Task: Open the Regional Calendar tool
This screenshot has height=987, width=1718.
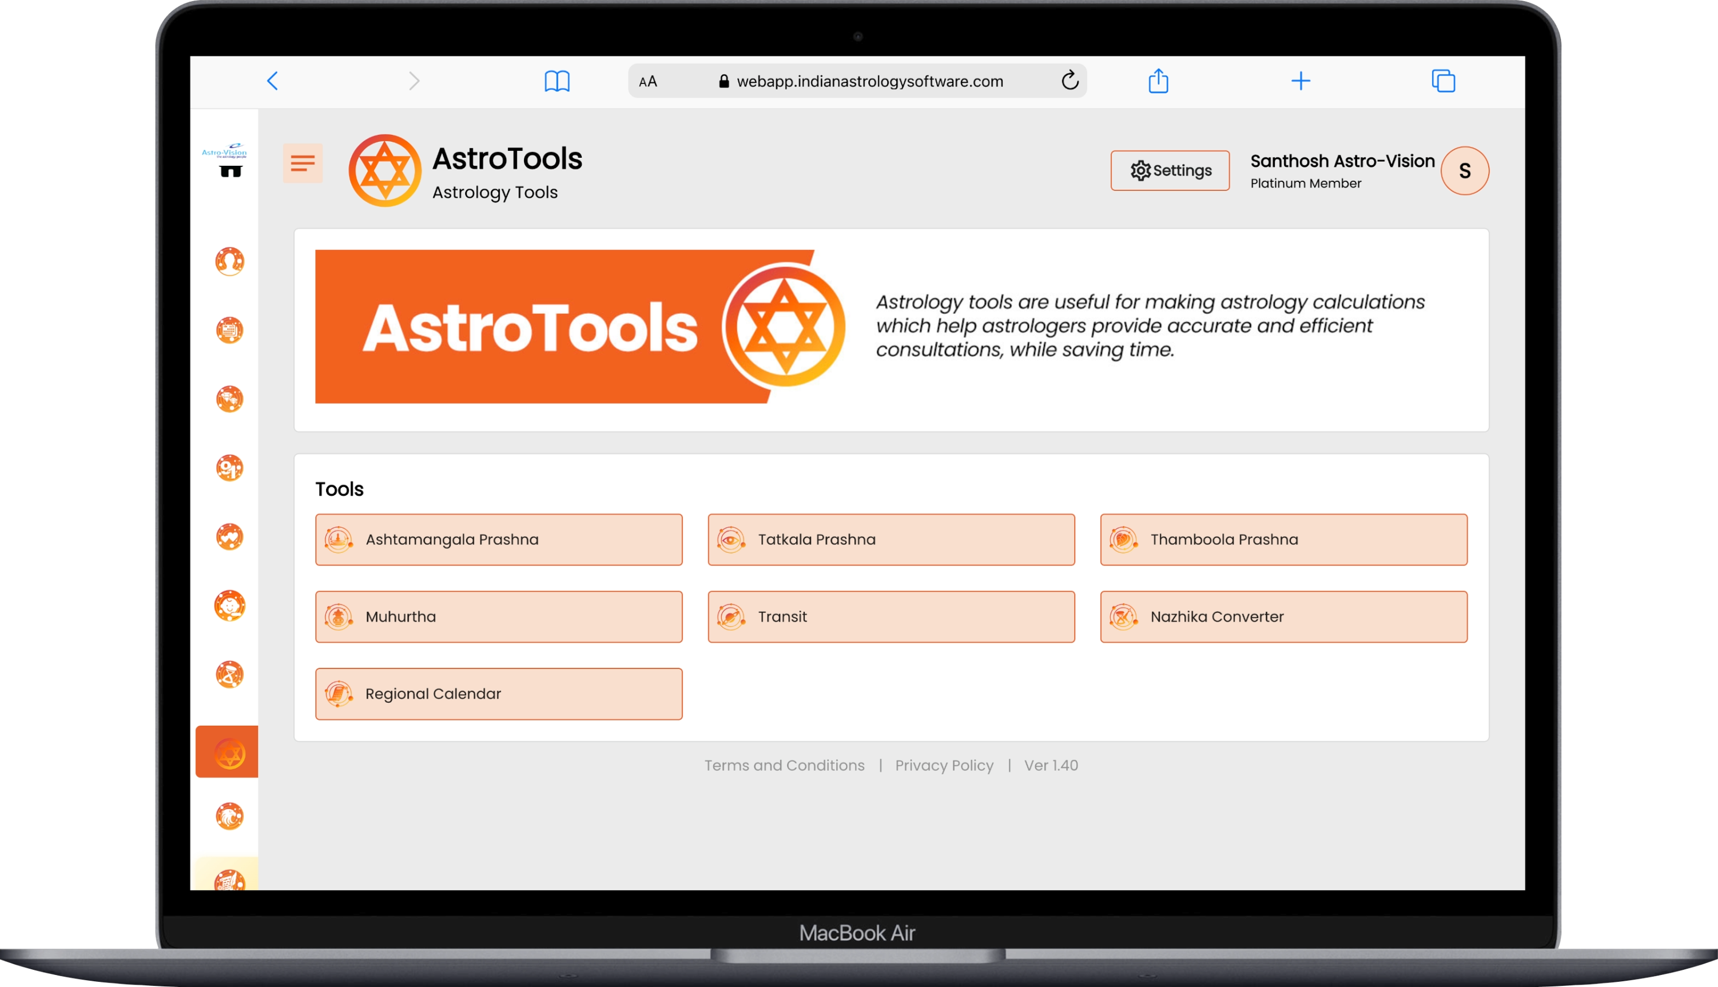Action: click(499, 694)
